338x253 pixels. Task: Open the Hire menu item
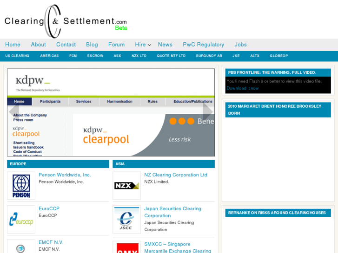140,45
